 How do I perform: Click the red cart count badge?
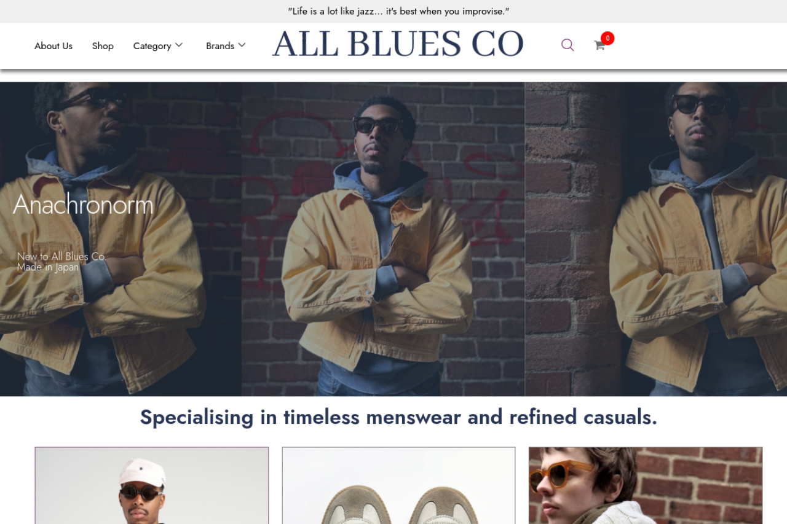(x=607, y=38)
